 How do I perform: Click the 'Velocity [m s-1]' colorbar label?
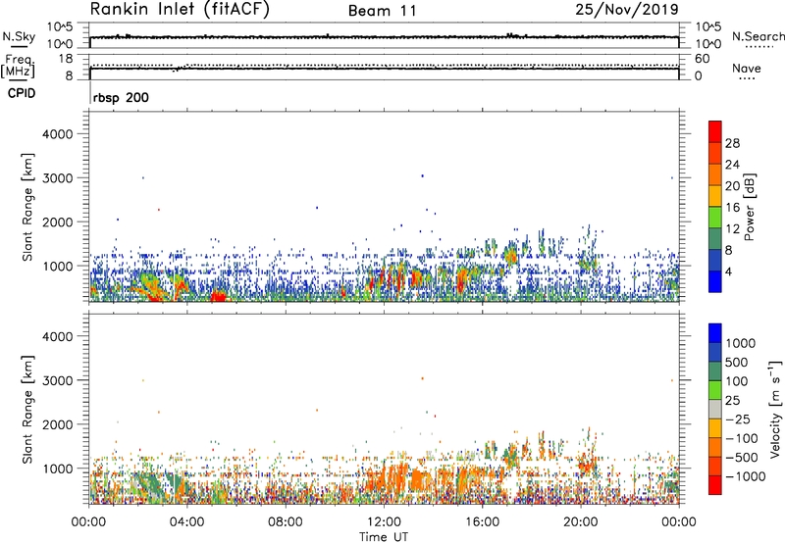coord(775,409)
